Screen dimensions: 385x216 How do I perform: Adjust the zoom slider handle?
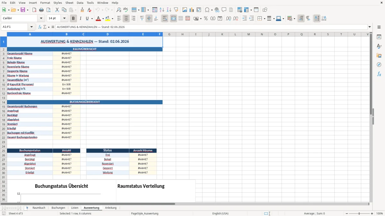[359, 213]
